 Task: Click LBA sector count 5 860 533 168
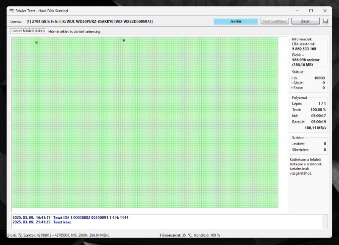pyautogui.click(x=304, y=49)
